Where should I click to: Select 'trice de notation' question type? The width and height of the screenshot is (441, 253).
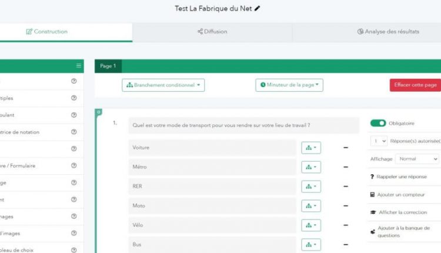coord(42,132)
